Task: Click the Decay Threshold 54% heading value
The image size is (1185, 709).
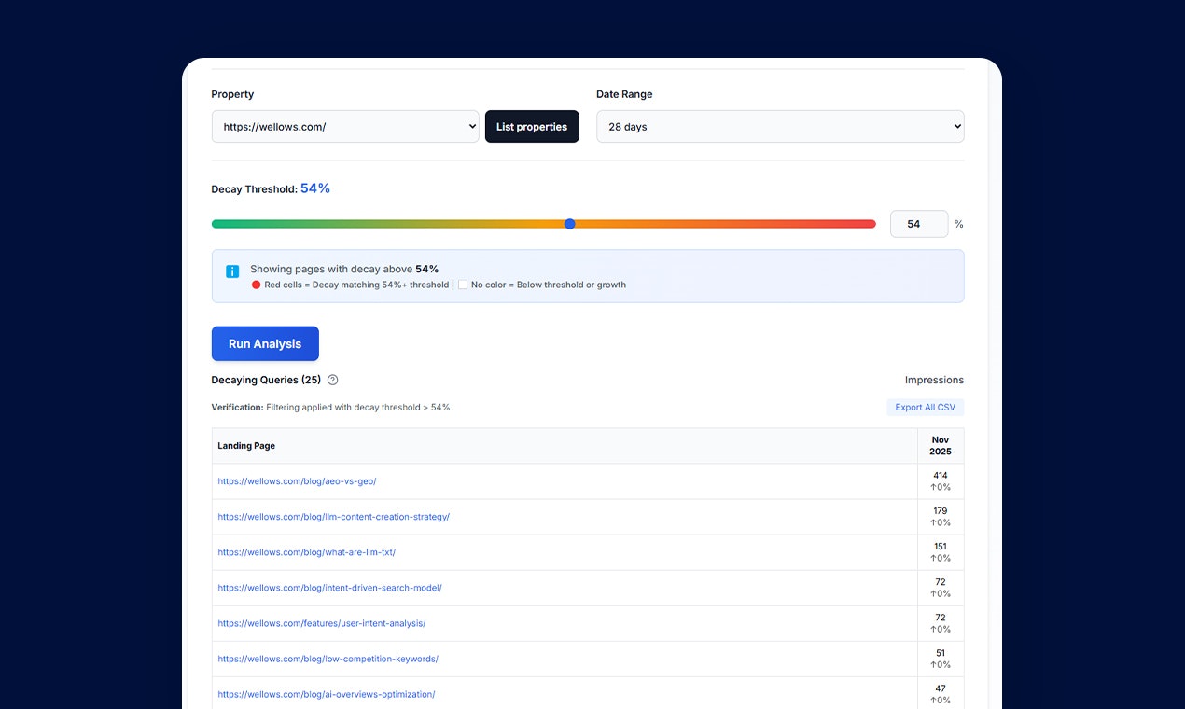Action: [x=315, y=188]
